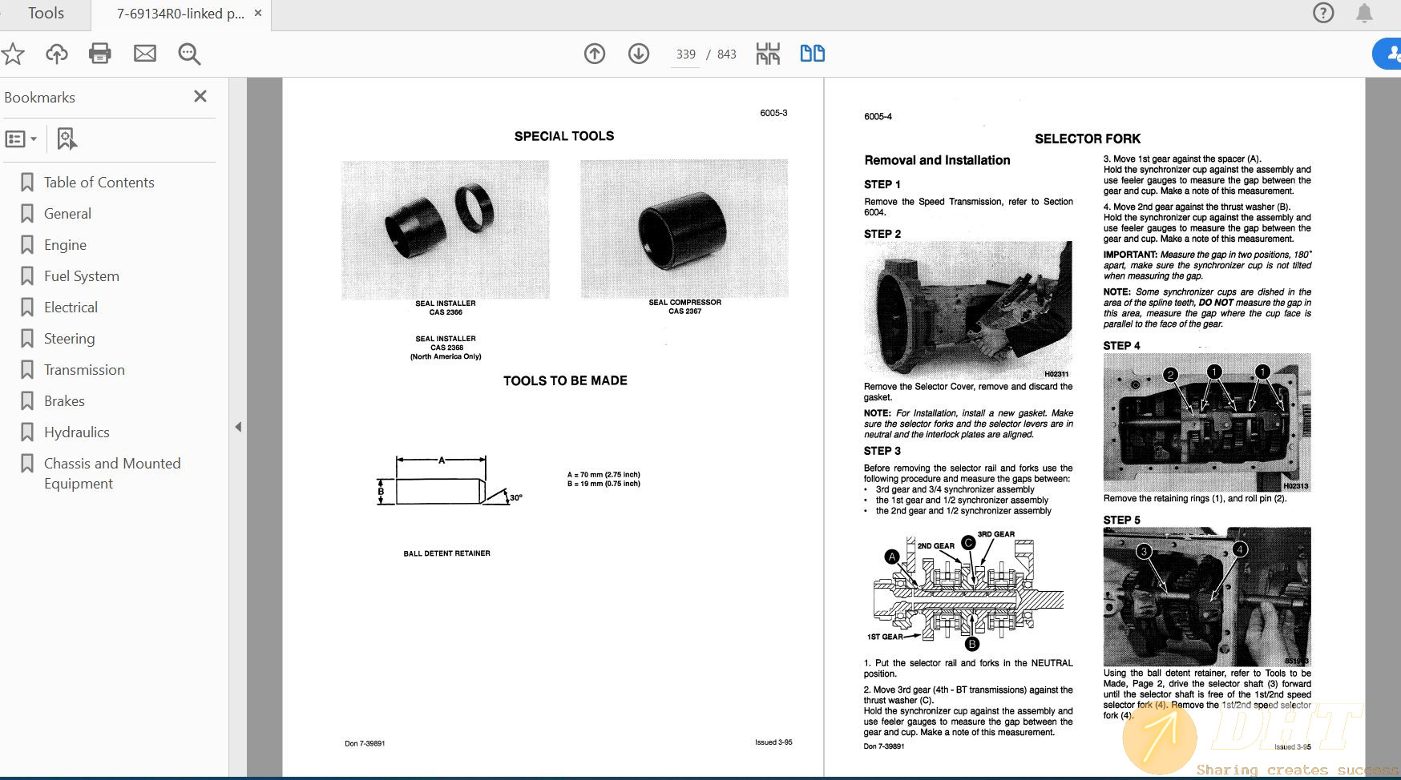
Task: Open notifications bell
Action: pyautogui.click(x=1364, y=13)
